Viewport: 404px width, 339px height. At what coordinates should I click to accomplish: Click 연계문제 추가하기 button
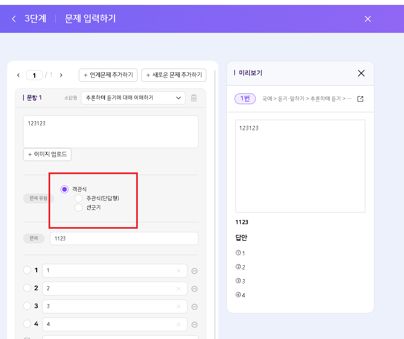tap(108, 75)
